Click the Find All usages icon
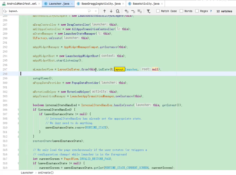The height and width of the screenshot is (175, 236). (118, 11)
